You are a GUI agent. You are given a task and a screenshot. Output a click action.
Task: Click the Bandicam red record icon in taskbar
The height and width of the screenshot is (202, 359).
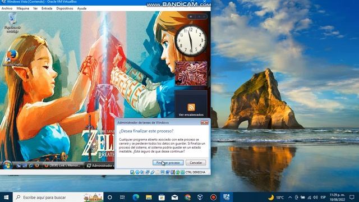tap(213, 197)
